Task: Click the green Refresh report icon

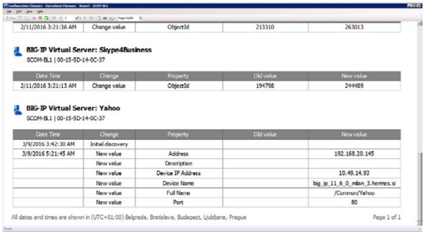Action: pos(47,18)
